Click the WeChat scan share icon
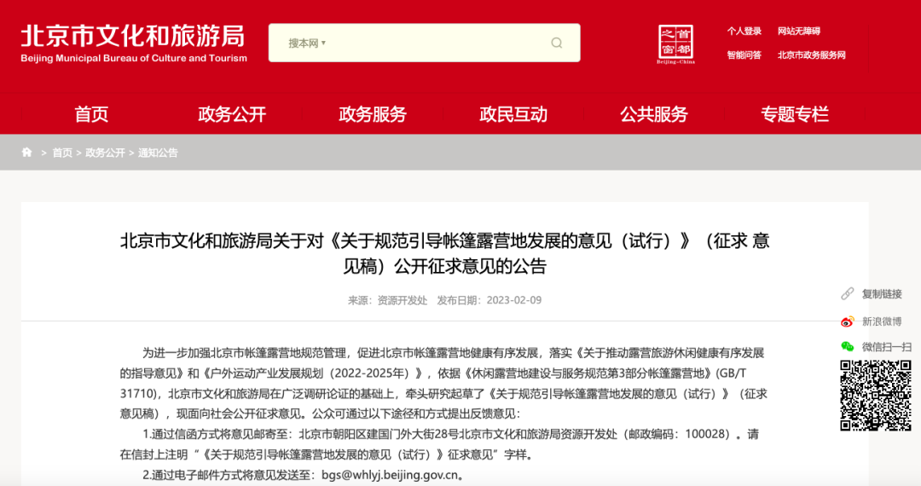 tap(847, 346)
